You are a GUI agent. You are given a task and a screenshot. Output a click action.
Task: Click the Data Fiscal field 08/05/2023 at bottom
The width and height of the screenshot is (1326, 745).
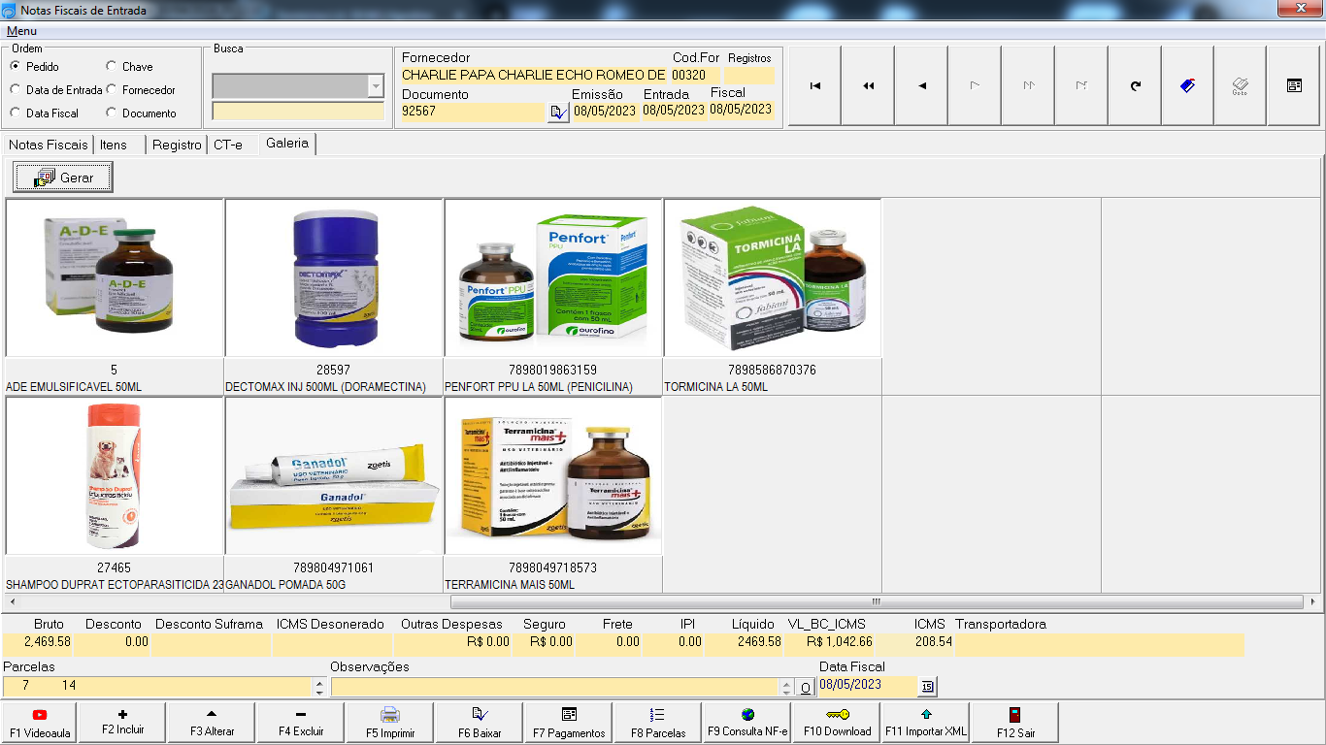[868, 686]
